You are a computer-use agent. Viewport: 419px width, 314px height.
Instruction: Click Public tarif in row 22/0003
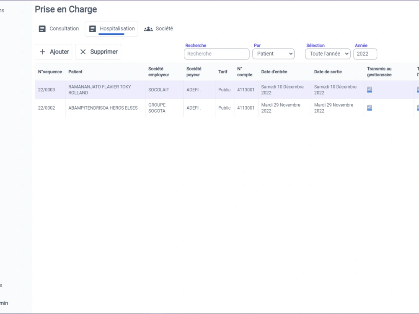click(225, 90)
